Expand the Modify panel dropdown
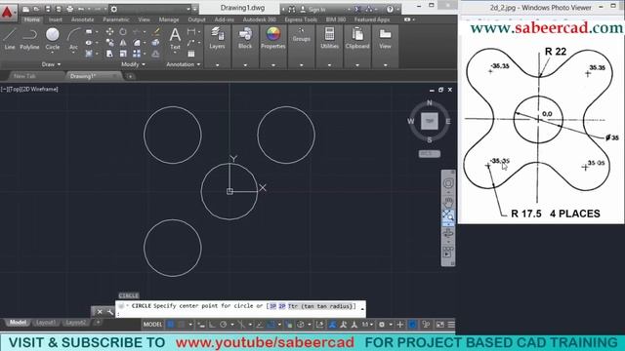Screen dimensions: 625x351 click(x=133, y=64)
